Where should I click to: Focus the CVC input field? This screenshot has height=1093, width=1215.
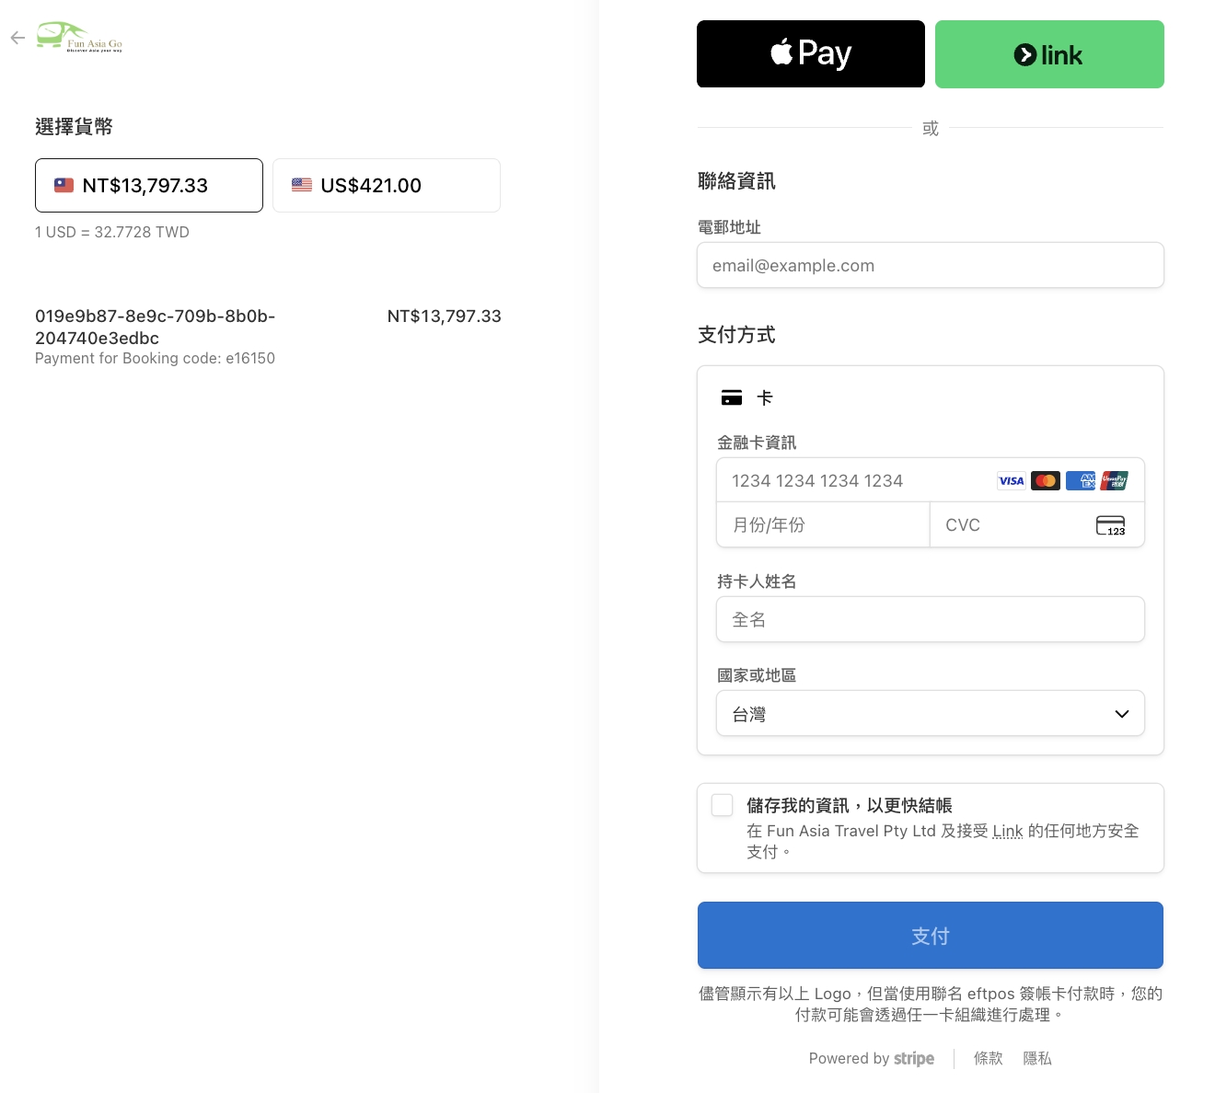click(1037, 524)
